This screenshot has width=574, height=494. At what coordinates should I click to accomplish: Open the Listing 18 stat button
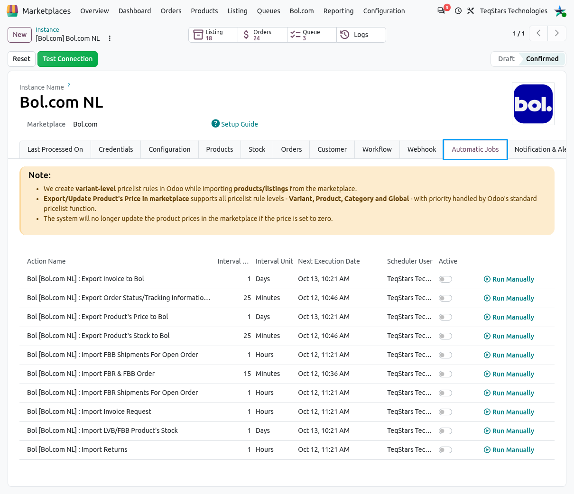(213, 35)
